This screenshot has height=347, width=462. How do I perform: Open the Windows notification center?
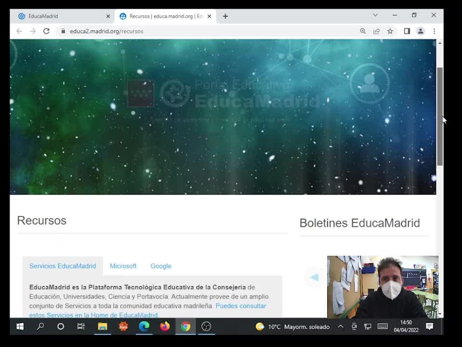(x=429, y=326)
